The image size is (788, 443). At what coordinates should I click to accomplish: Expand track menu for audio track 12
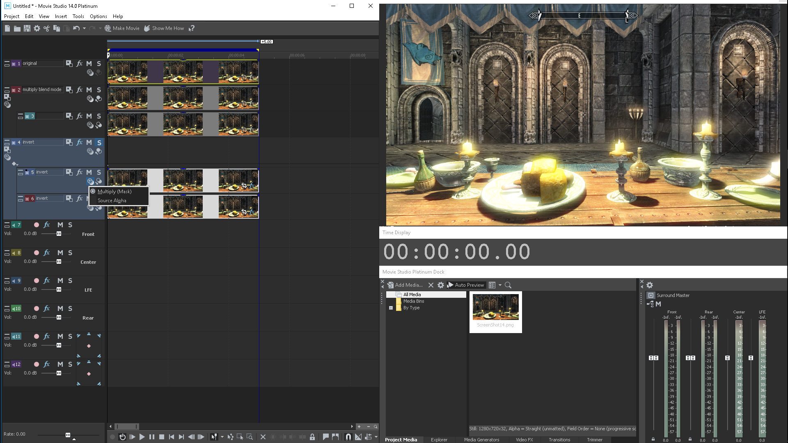tap(7, 364)
